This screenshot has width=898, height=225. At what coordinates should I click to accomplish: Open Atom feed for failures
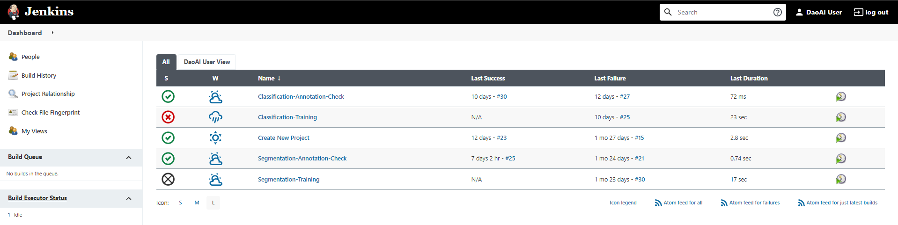click(750, 203)
